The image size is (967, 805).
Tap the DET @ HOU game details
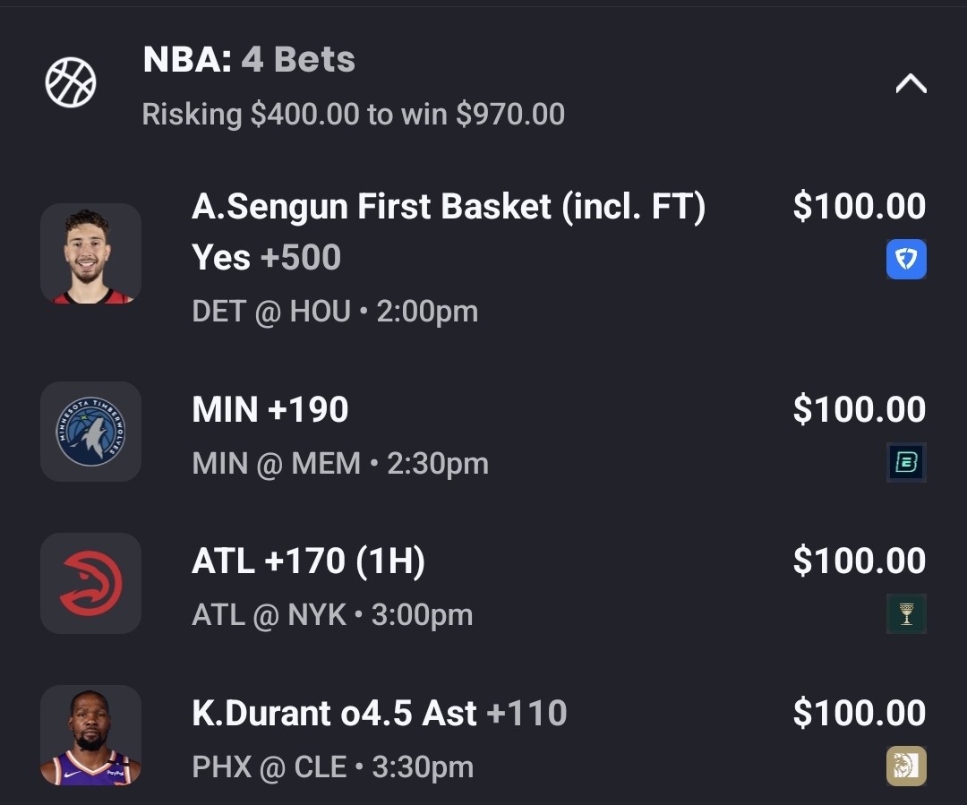335,312
